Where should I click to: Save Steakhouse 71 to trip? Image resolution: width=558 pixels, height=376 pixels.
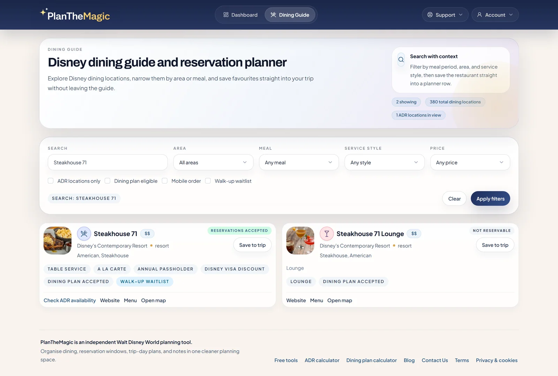tap(252, 245)
